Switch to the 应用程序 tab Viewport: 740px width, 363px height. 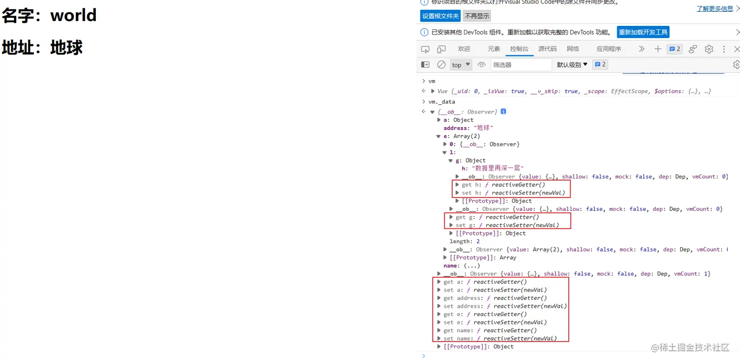point(609,49)
